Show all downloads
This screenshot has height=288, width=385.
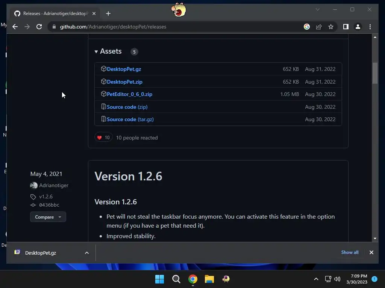(350, 252)
